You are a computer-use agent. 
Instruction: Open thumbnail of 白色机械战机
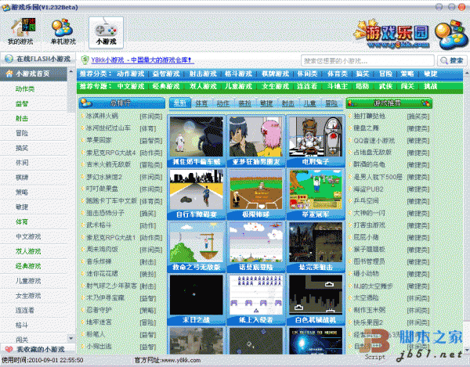click(316, 295)
